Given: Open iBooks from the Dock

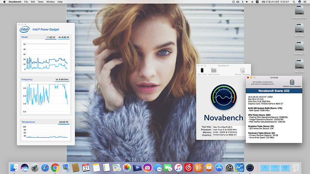Looking at the screenshot, I should 209,168.
